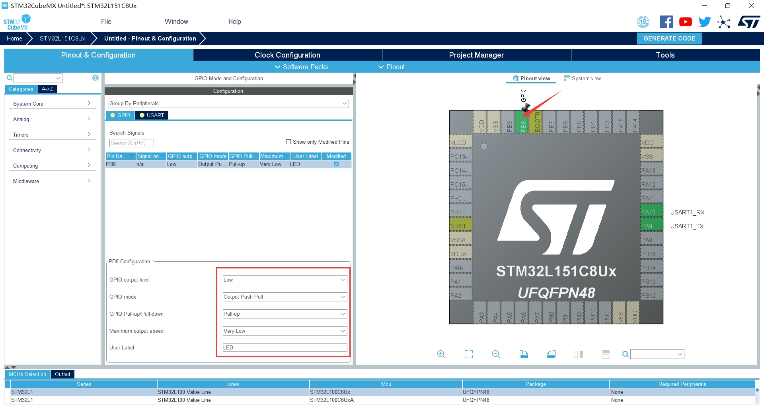The width and height of the screenshot is (764, 409).
Task: Rotate the chip view counter-clockwise
Action: [551, 354]
